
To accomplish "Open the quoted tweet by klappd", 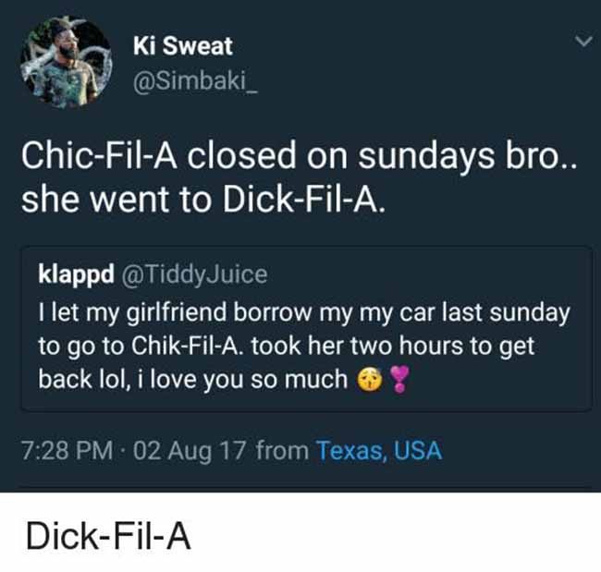I will pos(306,329).
